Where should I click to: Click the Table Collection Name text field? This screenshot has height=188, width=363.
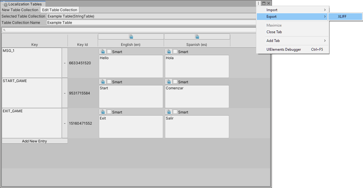[151, 23]
